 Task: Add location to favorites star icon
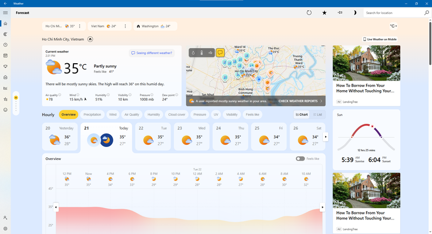click(x=325, y=12)
